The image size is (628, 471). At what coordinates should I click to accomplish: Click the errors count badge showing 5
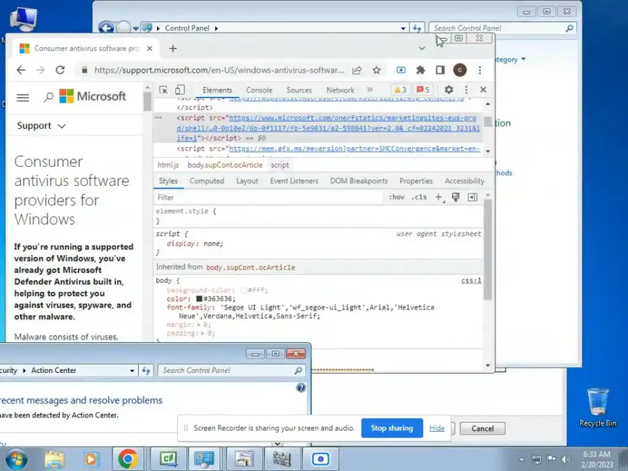423,90
